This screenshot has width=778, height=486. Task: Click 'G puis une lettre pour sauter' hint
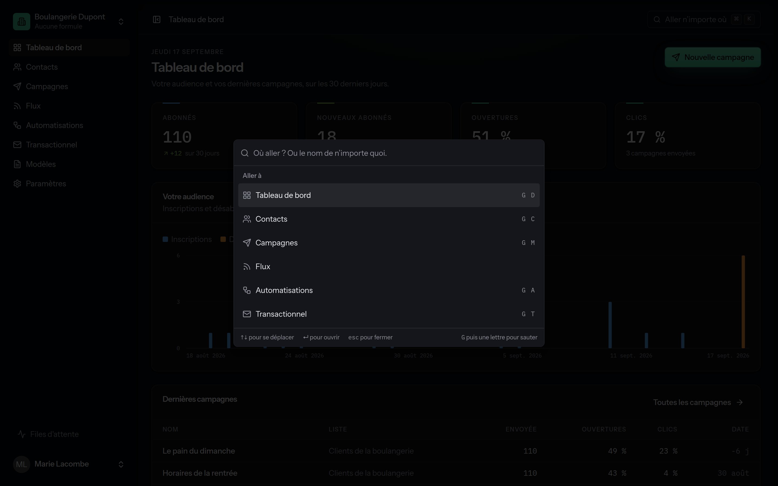click(x=499, y=337)
